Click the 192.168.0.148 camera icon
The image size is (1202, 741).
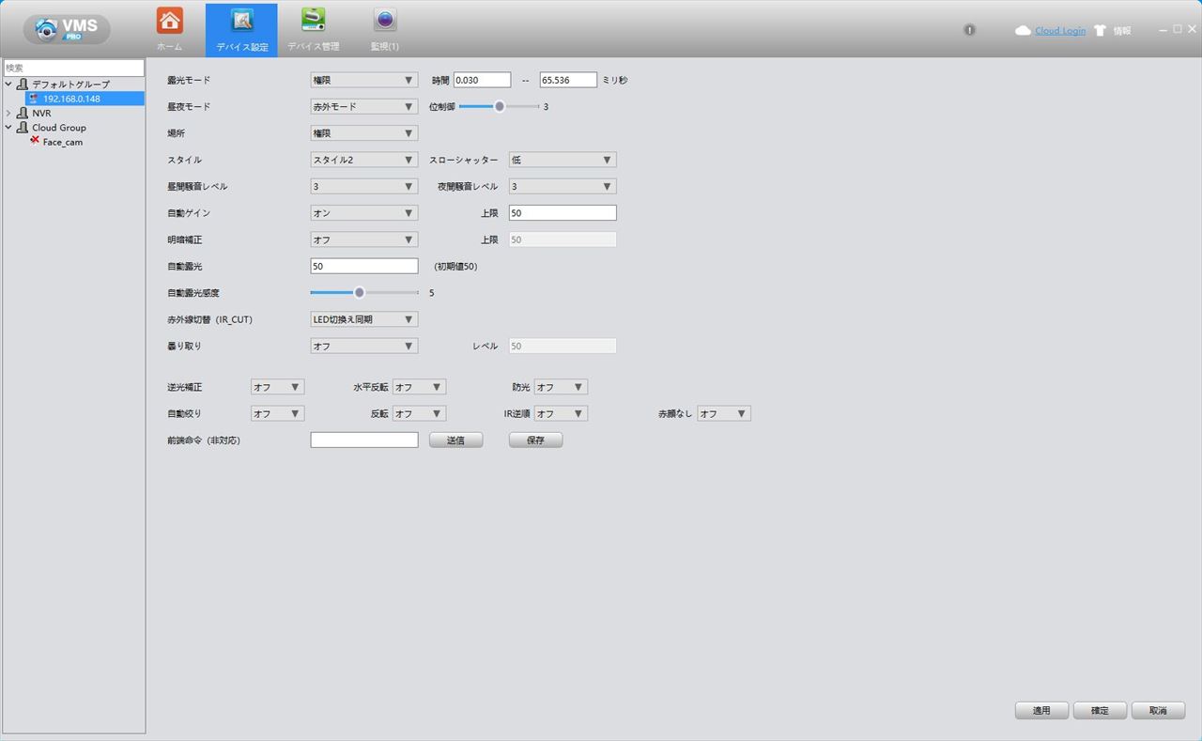point(35,99)
